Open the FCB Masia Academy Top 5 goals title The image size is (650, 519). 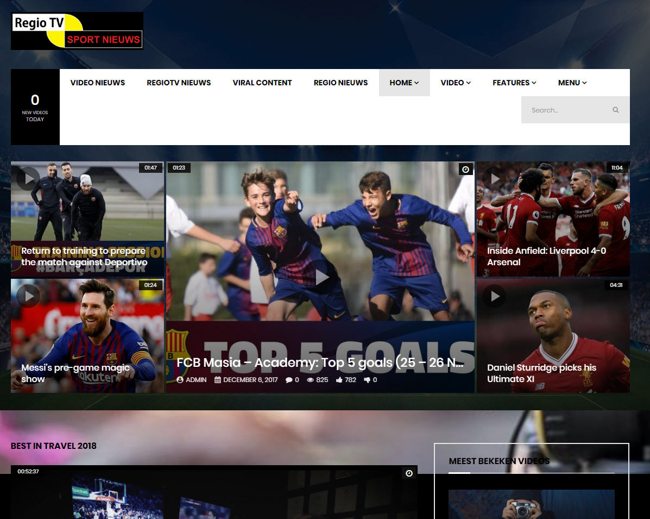point(320,362)
